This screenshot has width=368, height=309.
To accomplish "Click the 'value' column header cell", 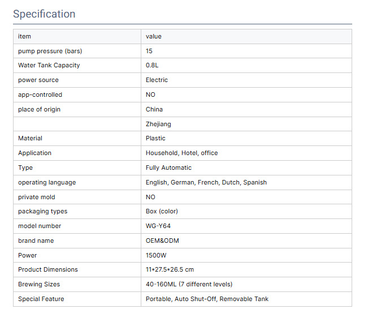I will pos(154,36).
